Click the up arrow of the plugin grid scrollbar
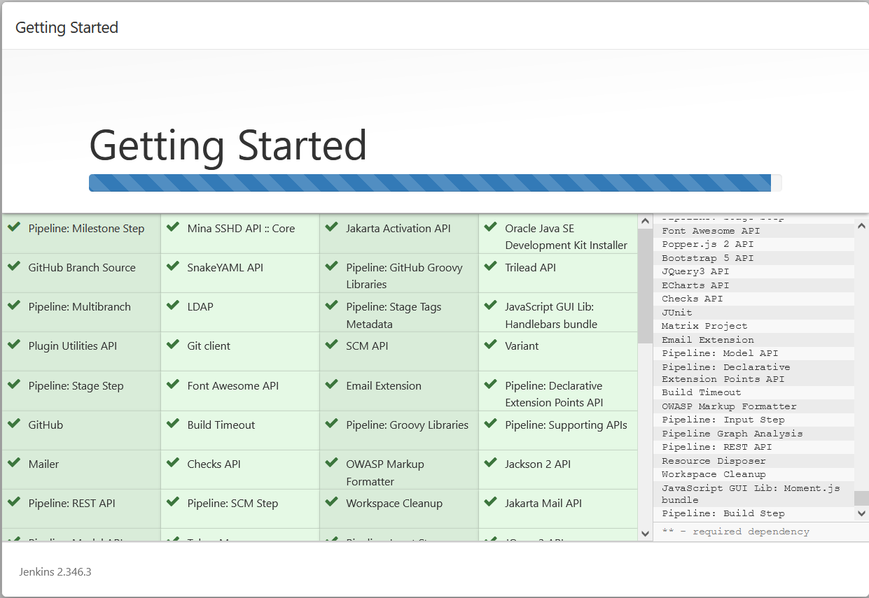The width and height of the screenshot is (869, 598). tap(645, 221)
